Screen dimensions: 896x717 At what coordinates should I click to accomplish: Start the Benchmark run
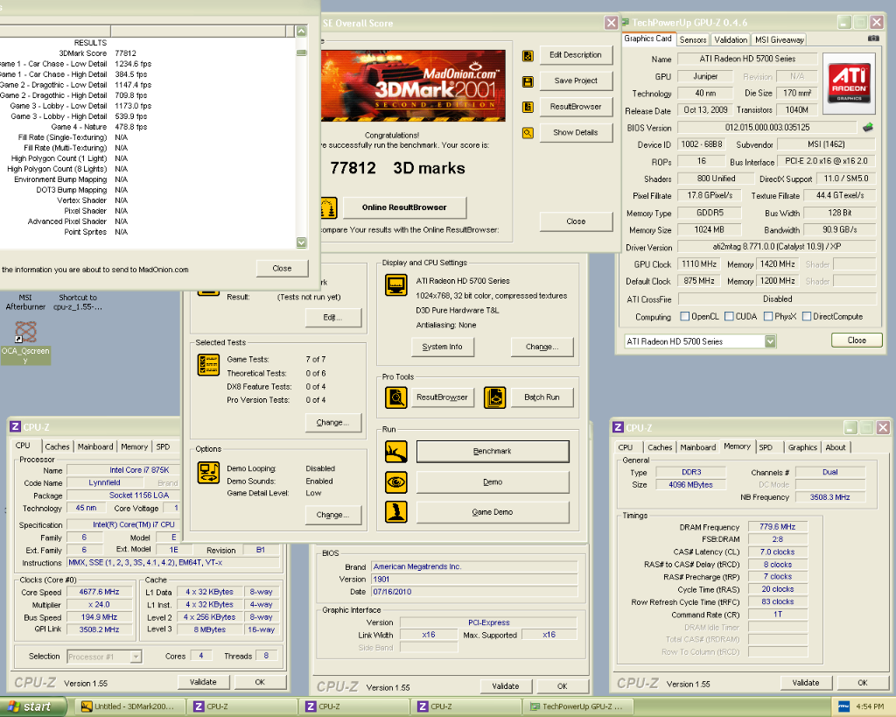coord(493,452)
